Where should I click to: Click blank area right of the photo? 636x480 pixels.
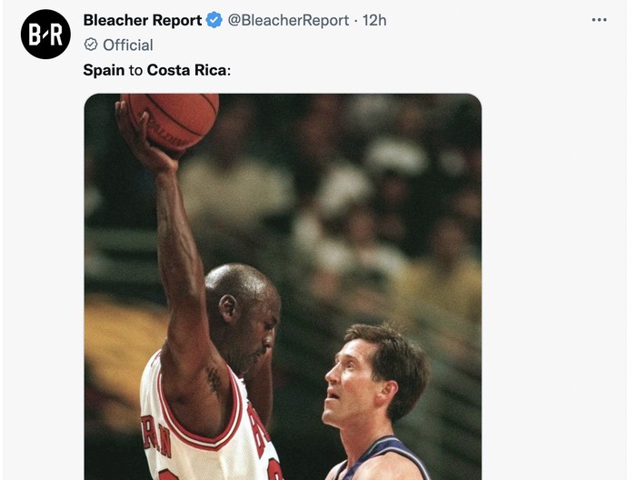(554, 273)
